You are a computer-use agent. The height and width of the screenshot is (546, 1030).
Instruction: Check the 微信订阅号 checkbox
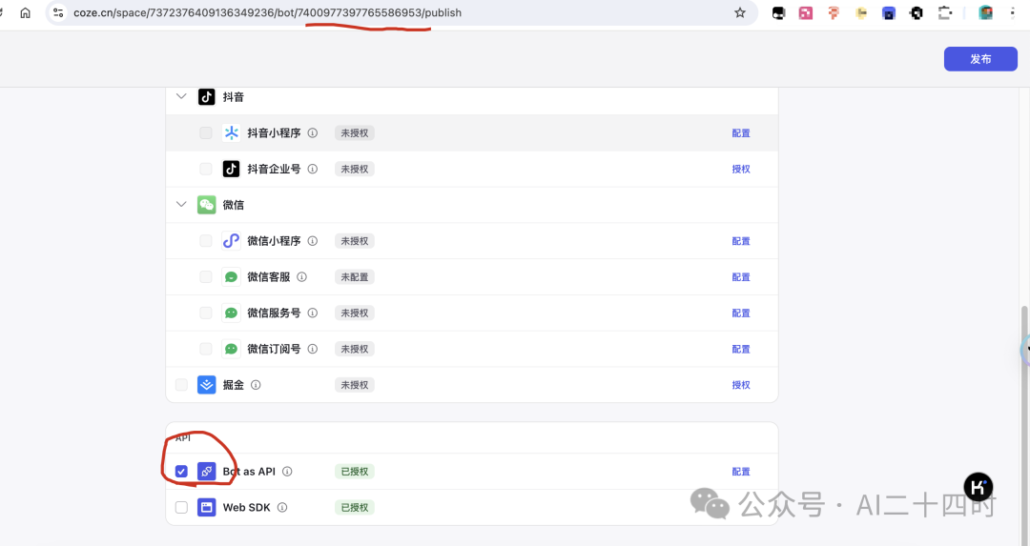click(x=206, y=349)
